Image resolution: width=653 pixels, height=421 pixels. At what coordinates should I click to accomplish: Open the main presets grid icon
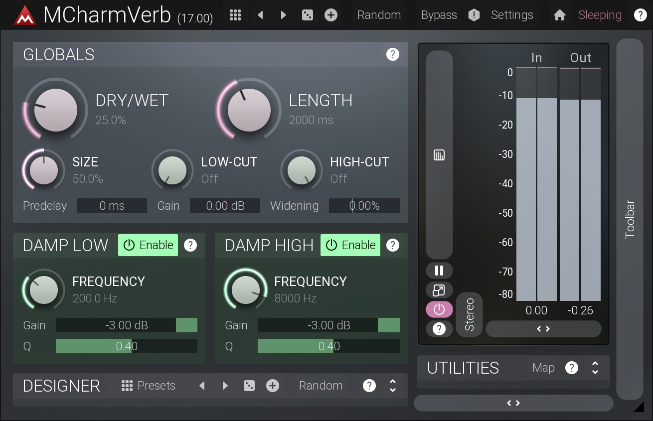pyautogui.click(x=235, y=15)
